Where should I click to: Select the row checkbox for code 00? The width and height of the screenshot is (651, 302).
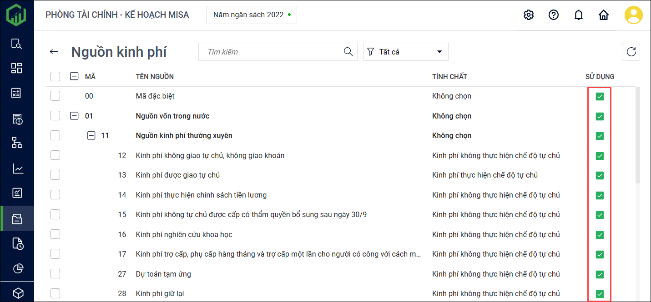(56, 96)
